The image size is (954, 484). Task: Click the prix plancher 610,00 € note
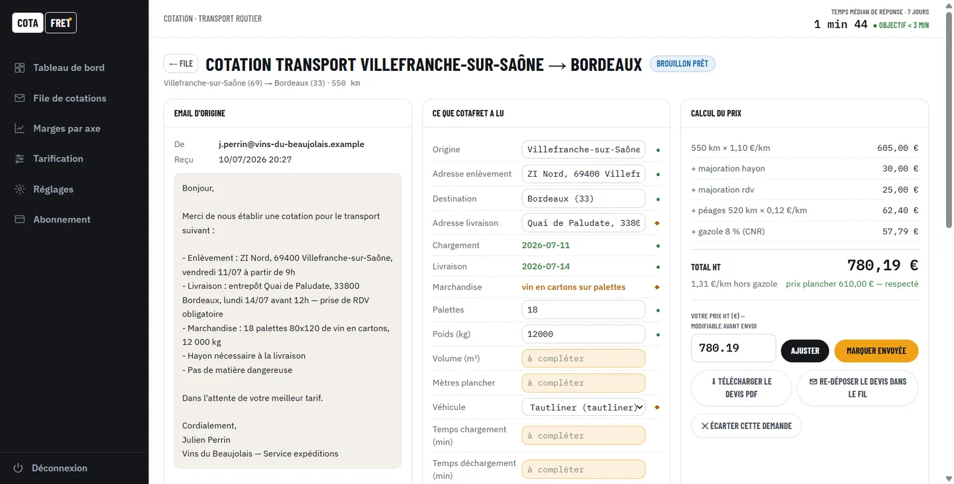tap(852, 284)
